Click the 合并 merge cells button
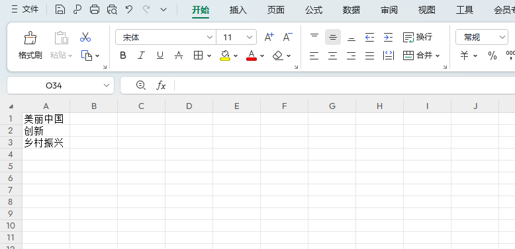Screen dimensions: 515x249 point(418,55)
